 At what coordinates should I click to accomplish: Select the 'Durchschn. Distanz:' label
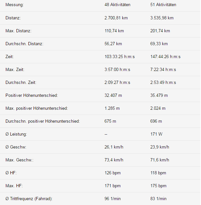(x=25, y=44)
